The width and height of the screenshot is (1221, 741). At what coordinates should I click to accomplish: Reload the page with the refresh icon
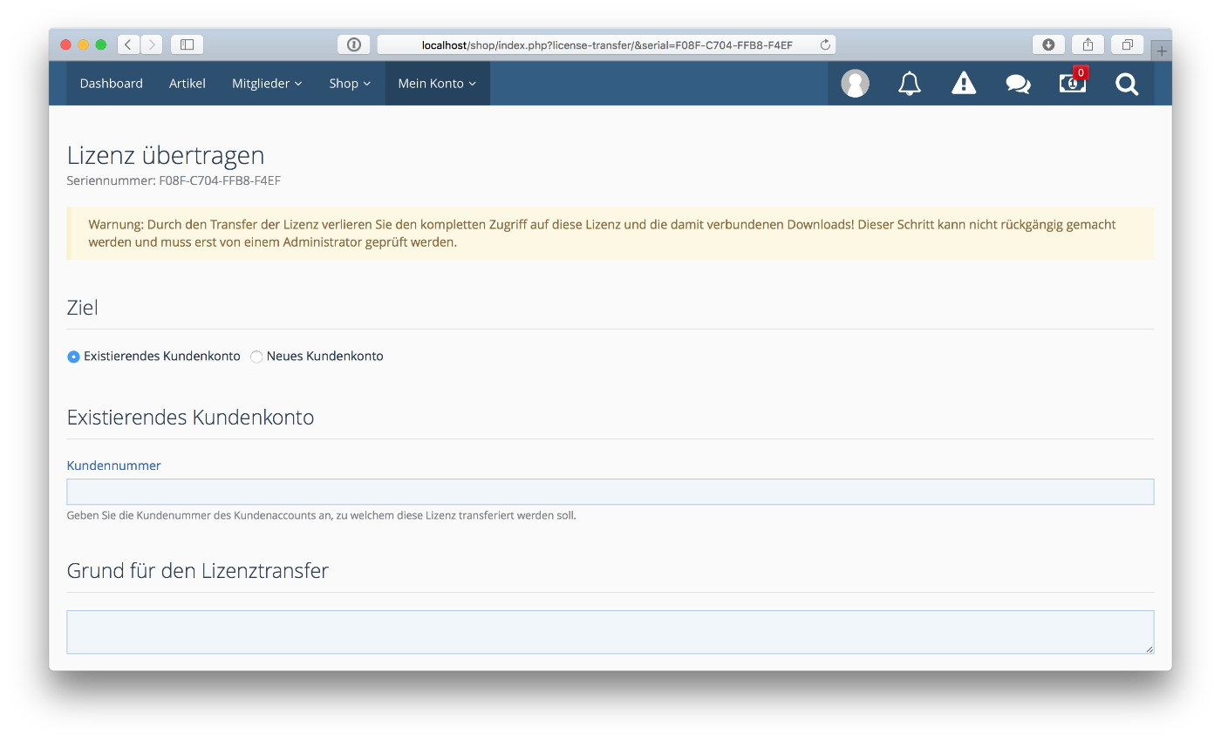coord(825,44)
